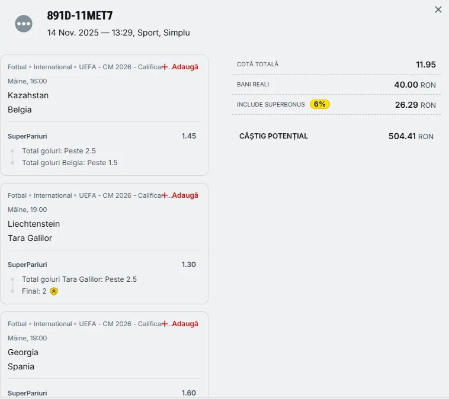Viewport: 449px width, 399px height.
Task: Select ticket code 891D-11MET7
Action: point(80,16)
